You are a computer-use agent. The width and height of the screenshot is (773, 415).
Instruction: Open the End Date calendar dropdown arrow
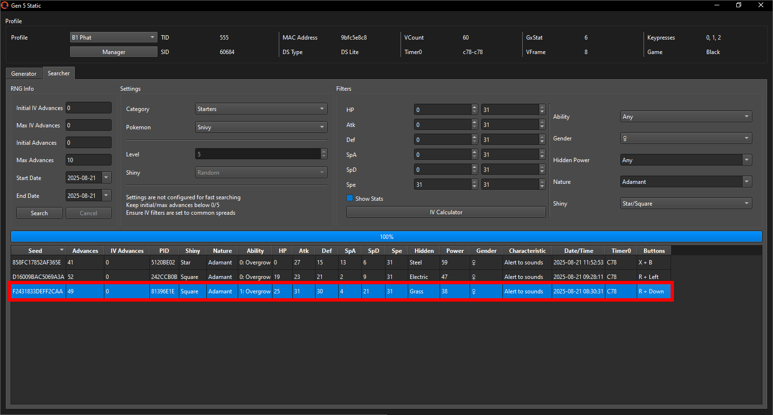pos(106,195)
